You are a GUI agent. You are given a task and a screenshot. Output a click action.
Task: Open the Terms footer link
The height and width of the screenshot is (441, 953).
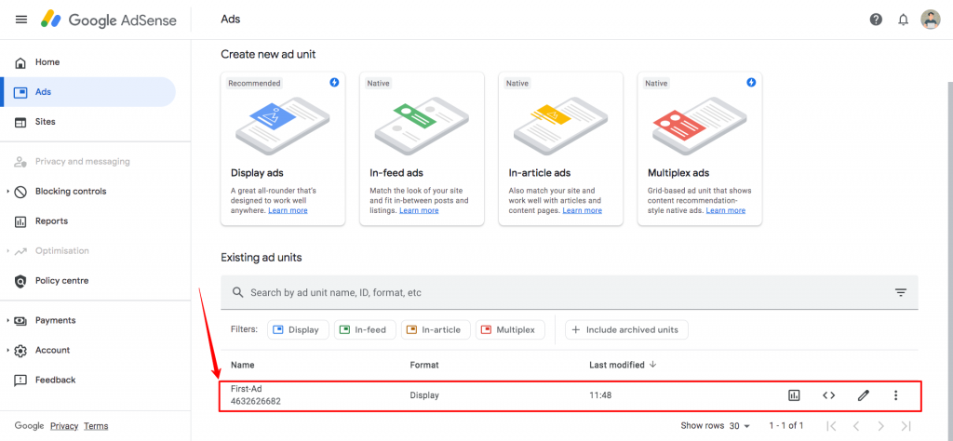(96, 426)
